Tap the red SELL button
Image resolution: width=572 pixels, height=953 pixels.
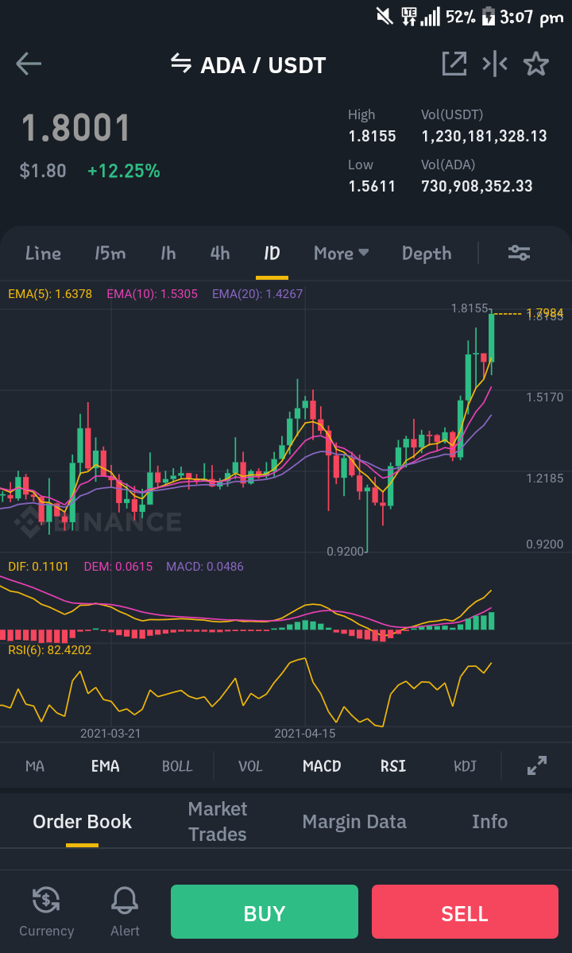click(x=465, y=912)
